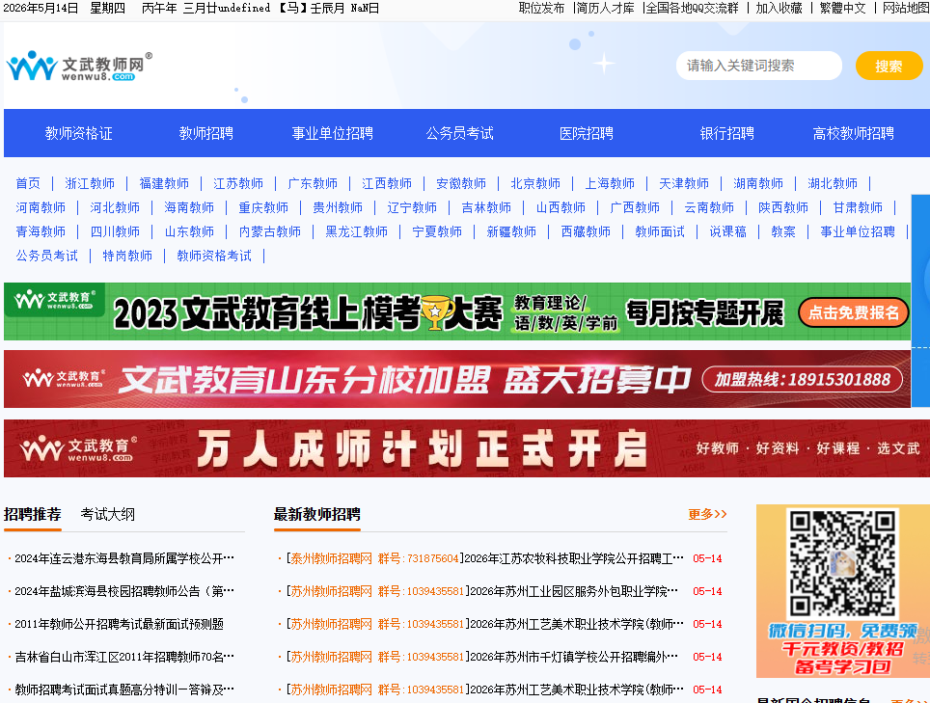Open 2011年教师公开招聘考试最新面试预测题

pos(120,624)
